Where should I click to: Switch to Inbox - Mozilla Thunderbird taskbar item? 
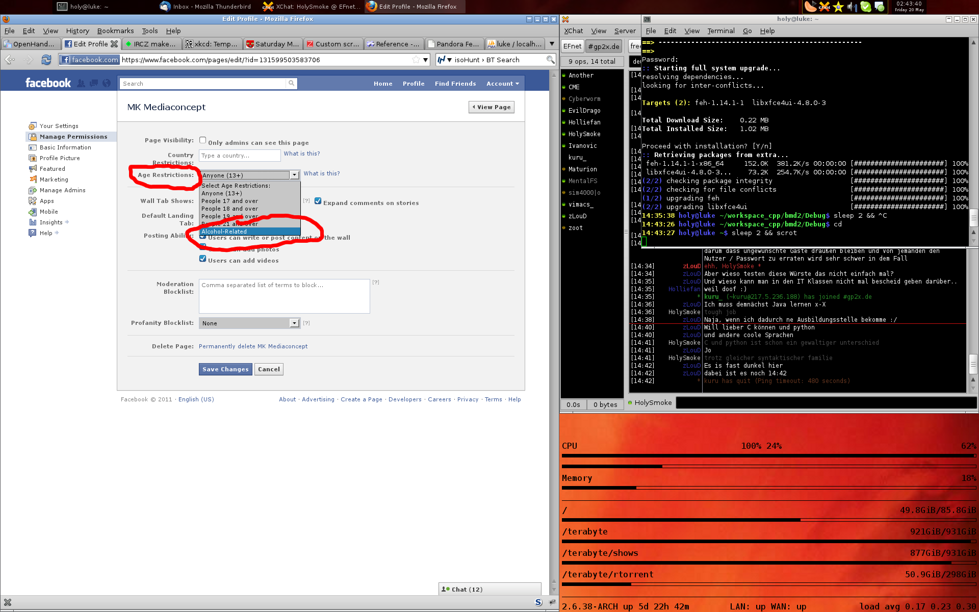[x=205, y=7]
